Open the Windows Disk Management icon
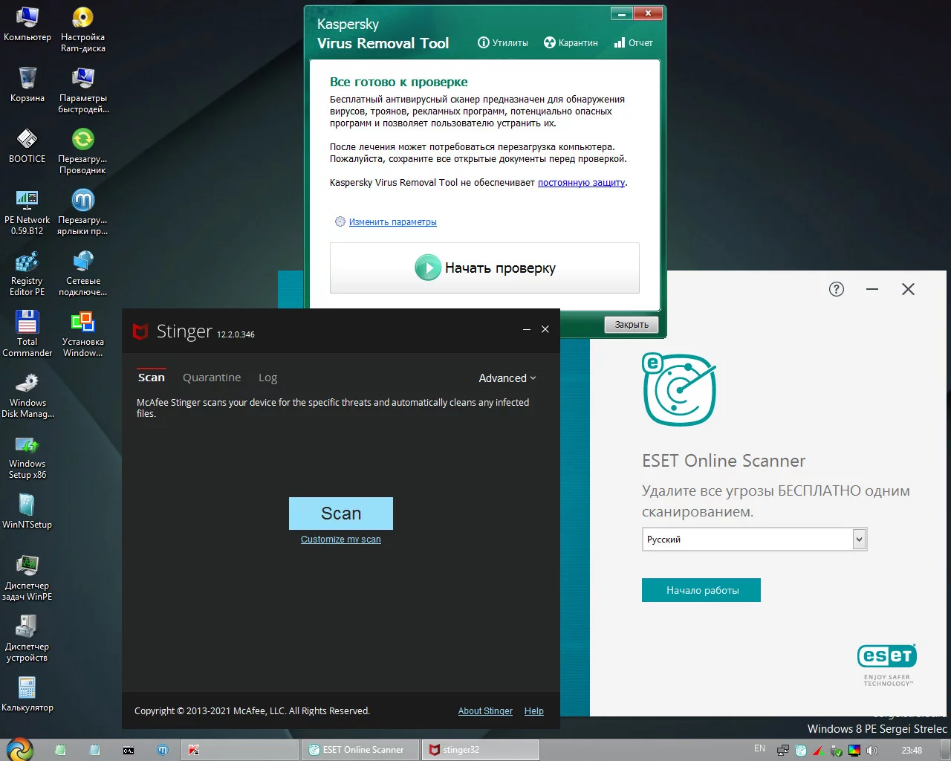The width and height of the screenshot is (951, 761). [x=27, y=395]
